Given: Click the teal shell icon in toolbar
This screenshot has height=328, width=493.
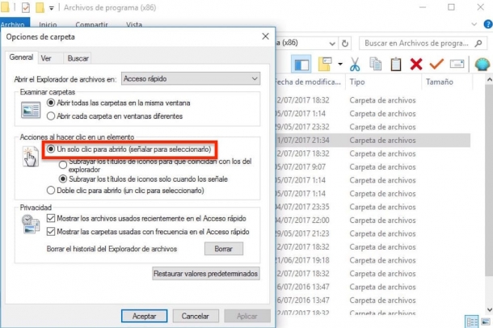Looking at the screenshot, I should 482,65.
